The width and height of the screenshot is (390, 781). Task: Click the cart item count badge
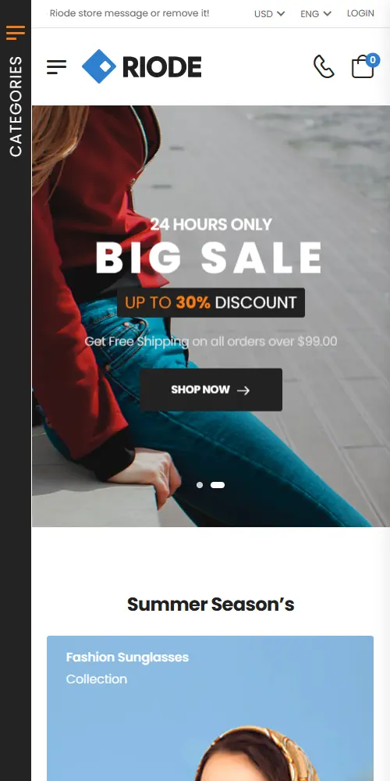coord(373,60)
